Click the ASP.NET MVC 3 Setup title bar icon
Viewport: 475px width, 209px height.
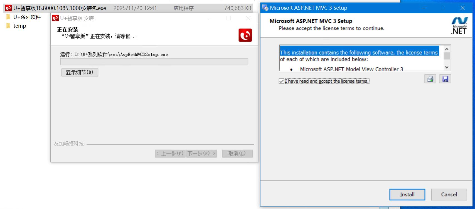coord(265,8)
